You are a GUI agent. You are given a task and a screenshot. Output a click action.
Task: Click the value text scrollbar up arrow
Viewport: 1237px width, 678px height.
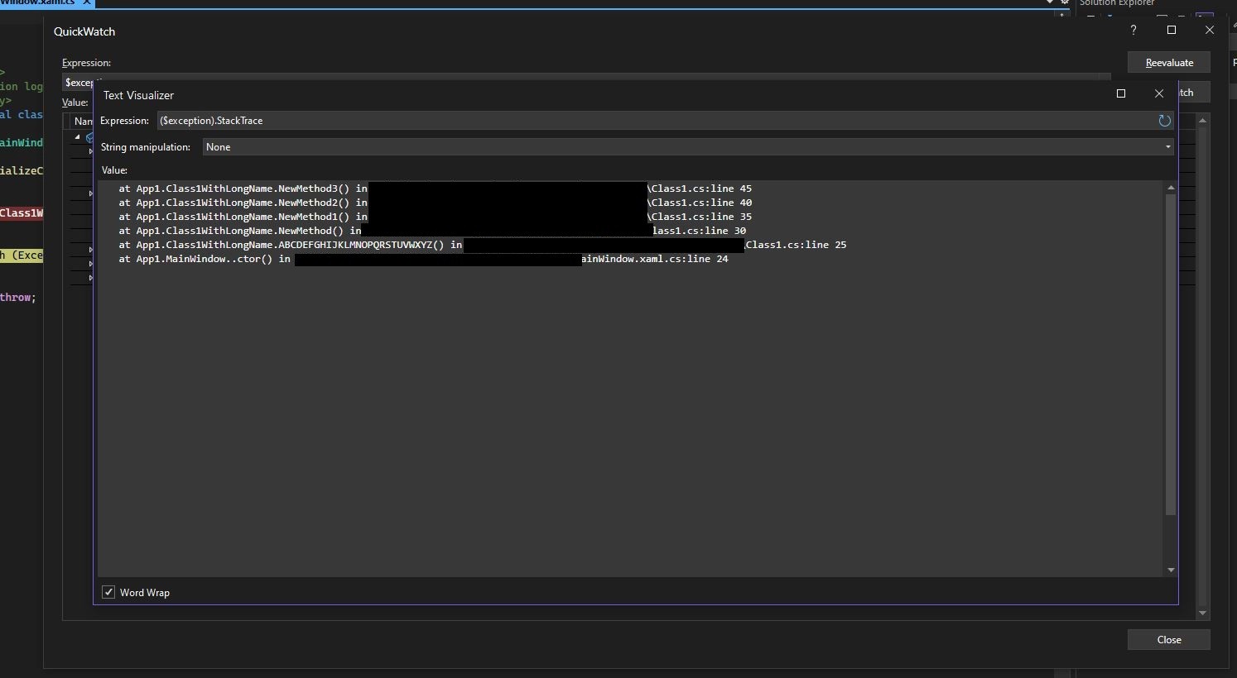[1171, 188]
